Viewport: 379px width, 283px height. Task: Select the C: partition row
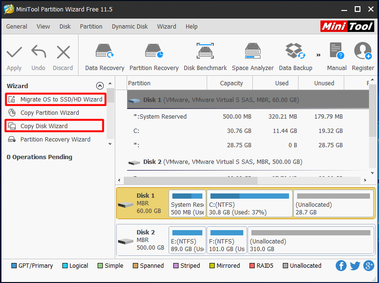tap(248, 131)
